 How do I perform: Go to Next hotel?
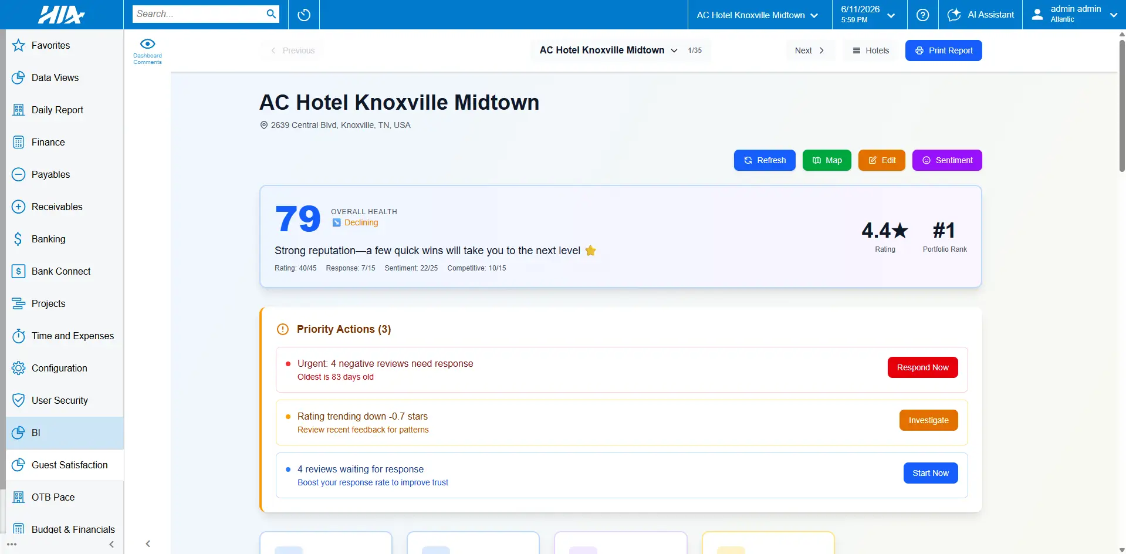[809, 50]
